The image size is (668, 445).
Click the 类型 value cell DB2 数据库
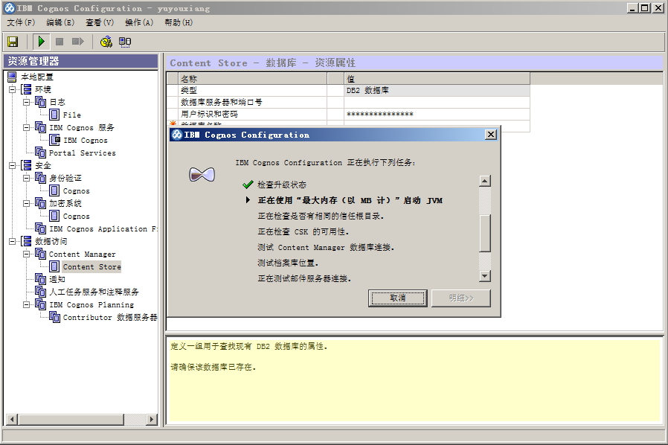(437, 90)
